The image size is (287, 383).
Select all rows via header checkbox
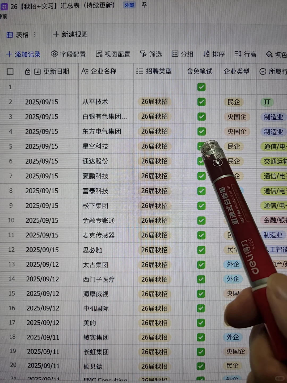[10, 71]
